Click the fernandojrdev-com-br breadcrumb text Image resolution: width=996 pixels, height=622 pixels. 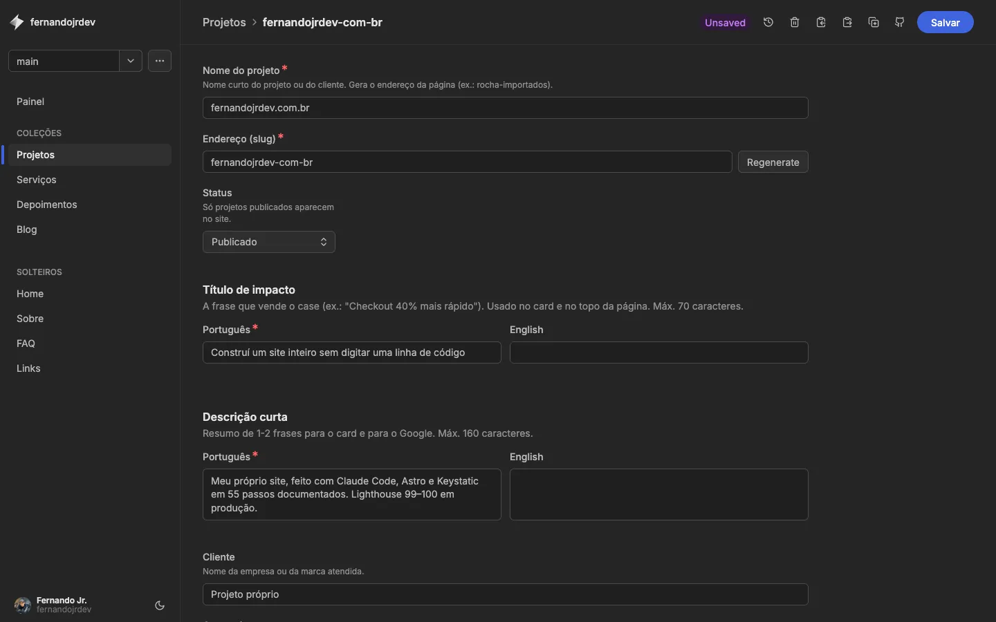(x=322, y=22)
